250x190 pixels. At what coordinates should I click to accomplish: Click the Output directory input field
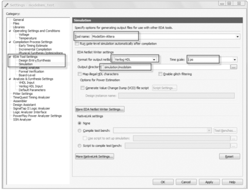tap(166, 67)
